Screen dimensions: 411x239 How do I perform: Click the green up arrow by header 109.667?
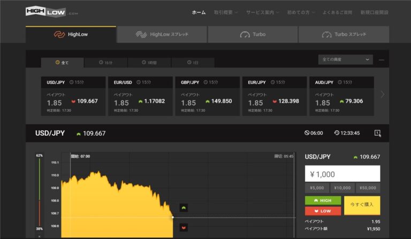click(x=78, y=134)
